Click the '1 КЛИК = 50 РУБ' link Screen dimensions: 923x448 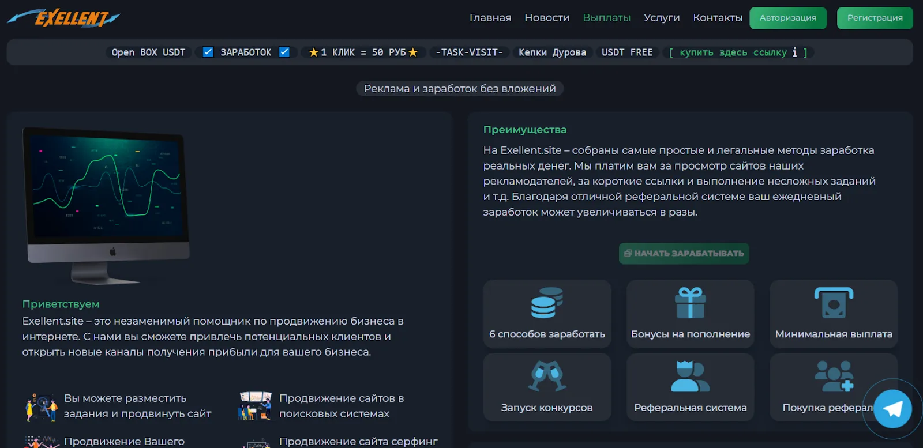point(363,52)
